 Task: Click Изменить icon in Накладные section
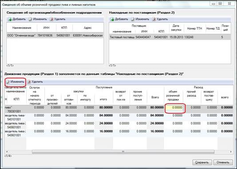tap(133, 19)
